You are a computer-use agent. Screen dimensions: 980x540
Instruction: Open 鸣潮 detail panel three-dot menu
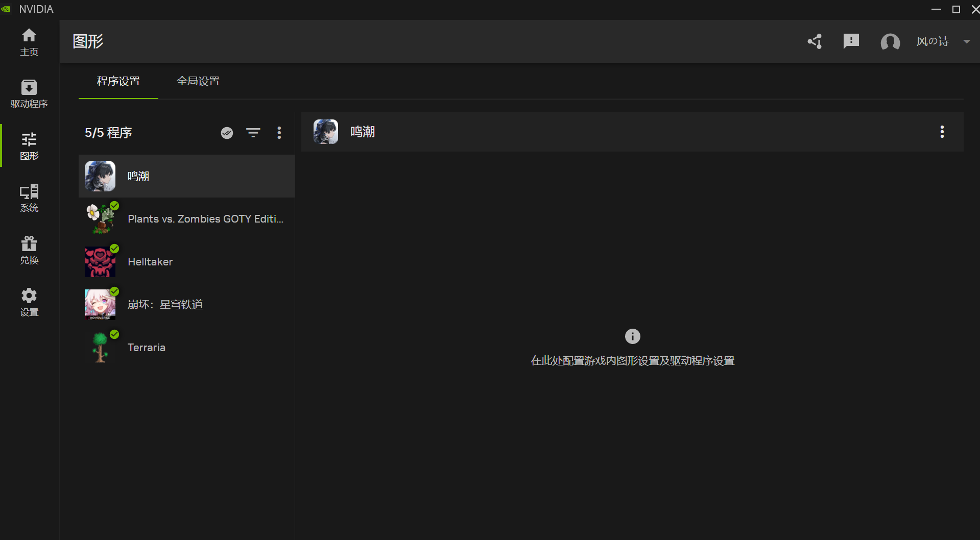[942, 132]
